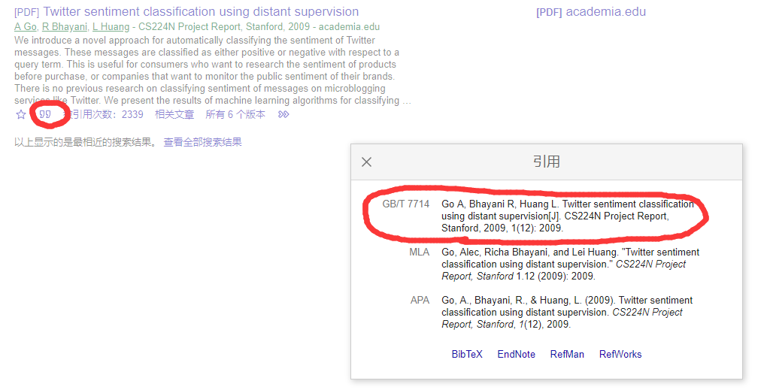Click the APA format label
The image size is (767, 390).
tap(420, 300)
